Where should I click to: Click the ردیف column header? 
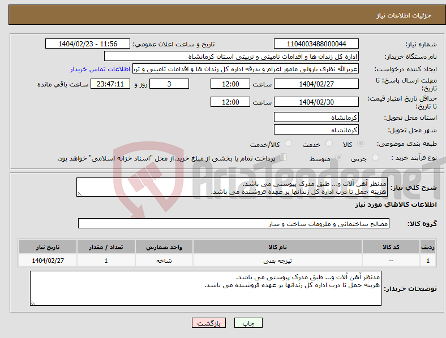[427, 247]
